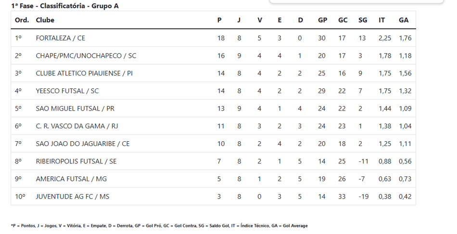Click CLUBE ATLETICO PIAUIENSE / PI entry
The image size is (457, 234).
point(84,74)
